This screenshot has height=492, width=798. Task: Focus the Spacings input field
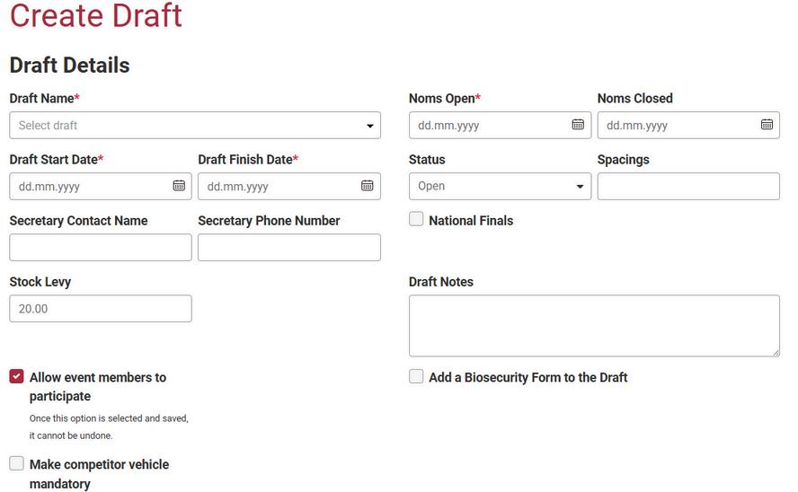point(688,187)
